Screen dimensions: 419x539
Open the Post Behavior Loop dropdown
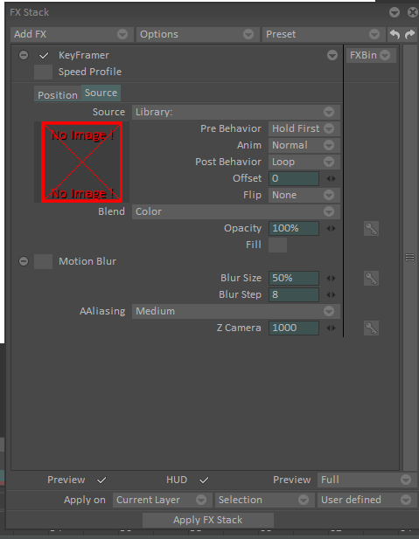(304, 162)
